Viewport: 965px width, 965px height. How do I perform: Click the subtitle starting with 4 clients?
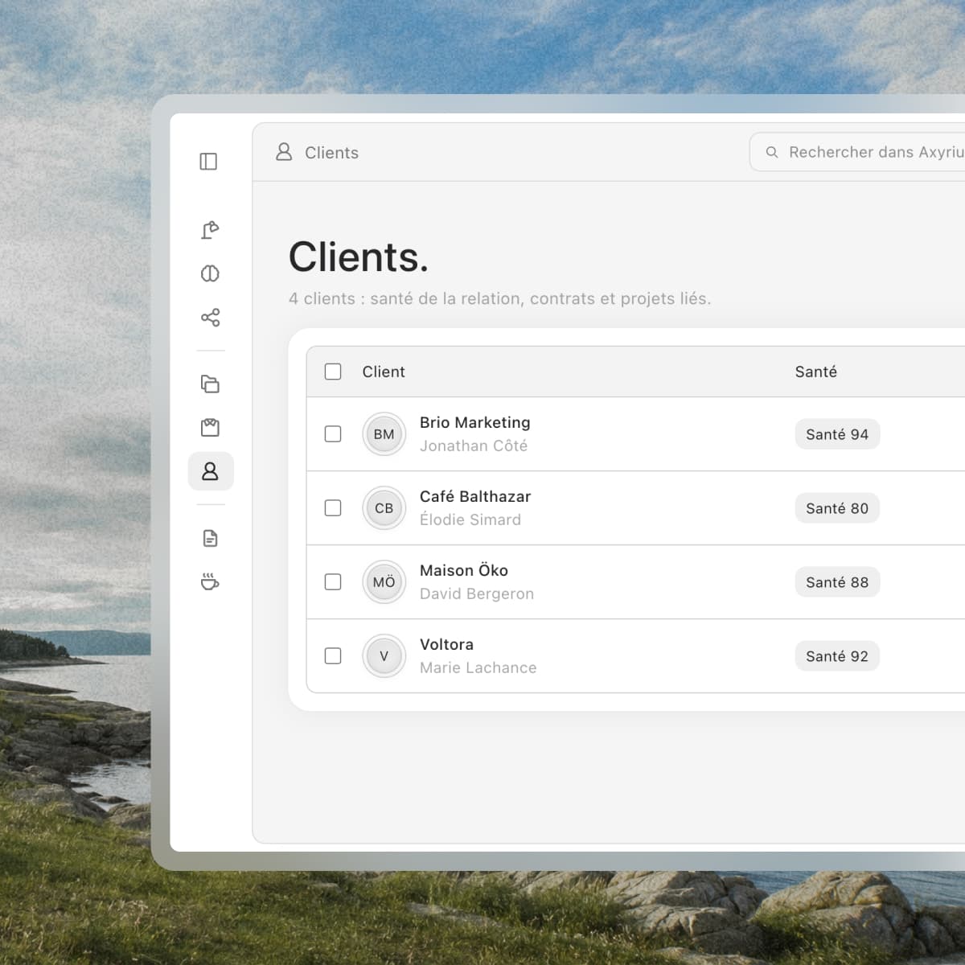point(500,298)
